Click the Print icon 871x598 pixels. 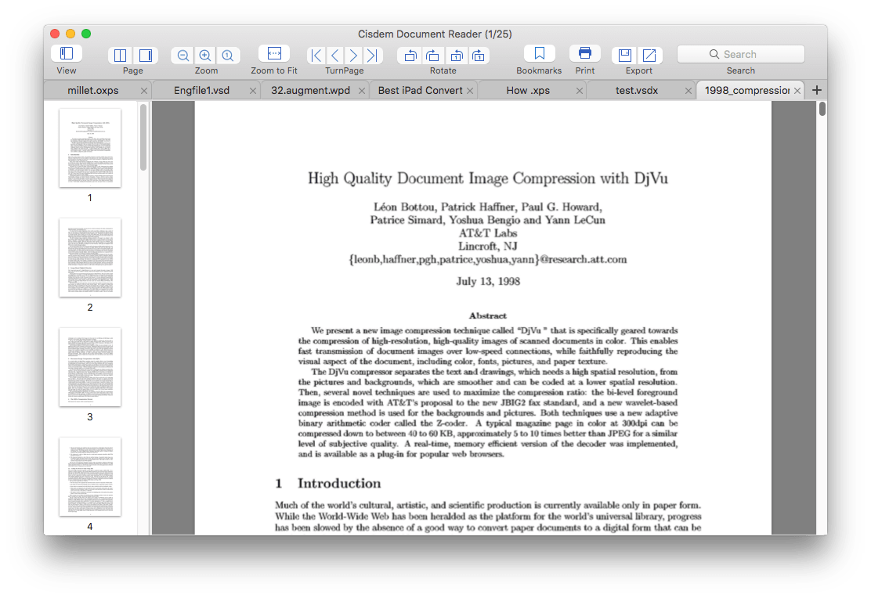[585, 53]
